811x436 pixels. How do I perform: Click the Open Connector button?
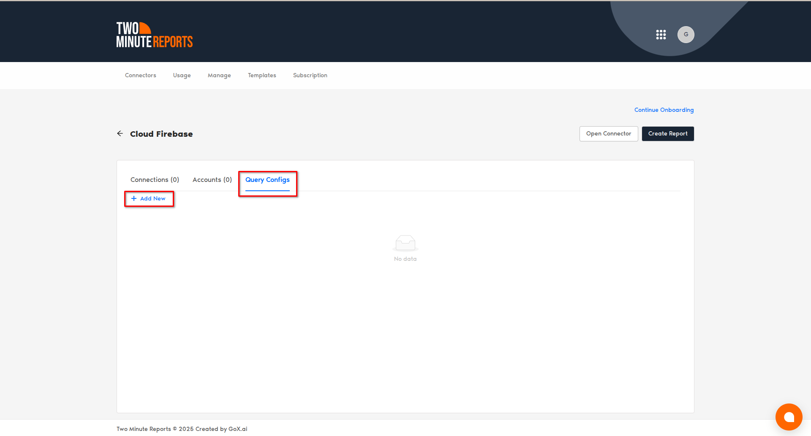(x=609, y=134)
